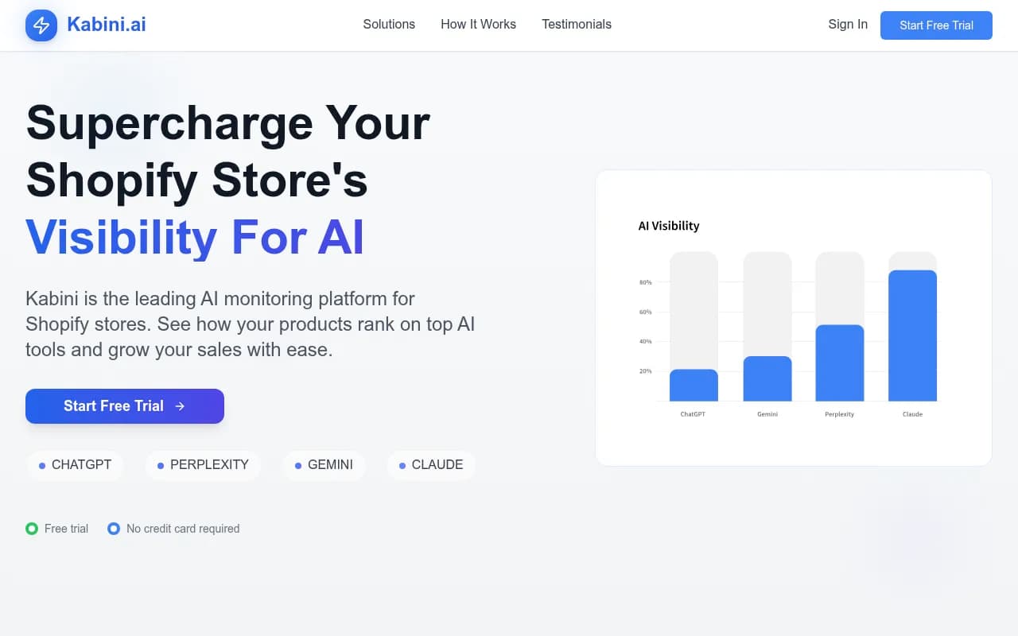Click the blue Perplexity bar in chart
Screen dimensions: 1018x636
(x=840, y=363)
